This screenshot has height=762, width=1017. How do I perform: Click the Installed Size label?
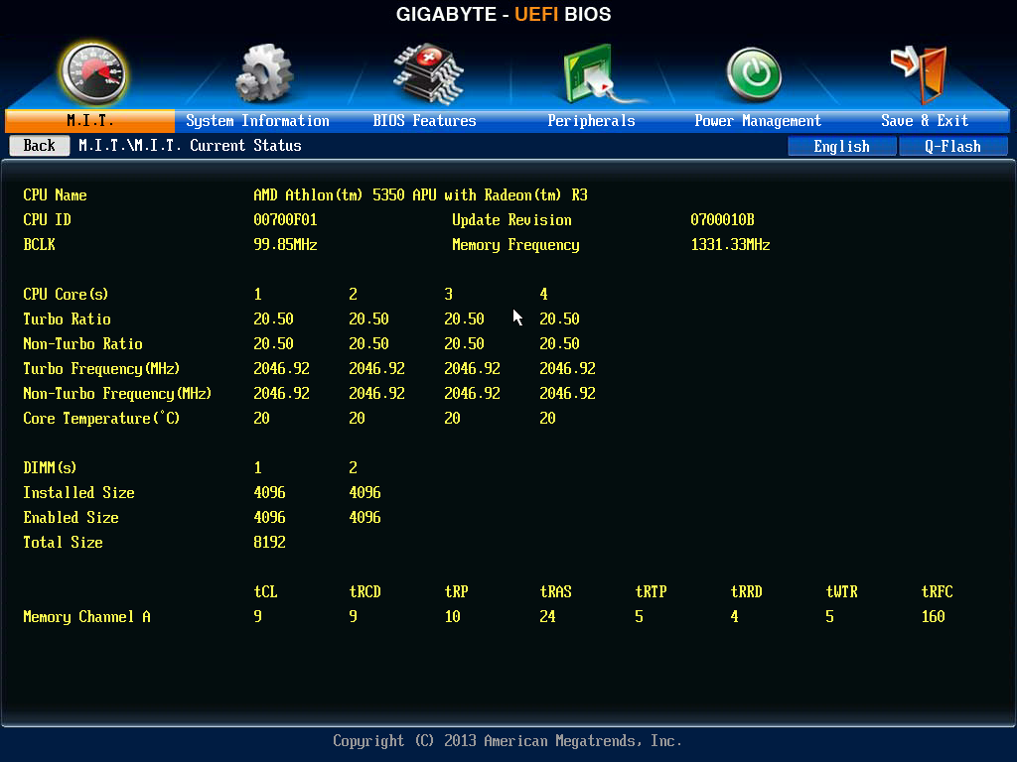[79, 492]
